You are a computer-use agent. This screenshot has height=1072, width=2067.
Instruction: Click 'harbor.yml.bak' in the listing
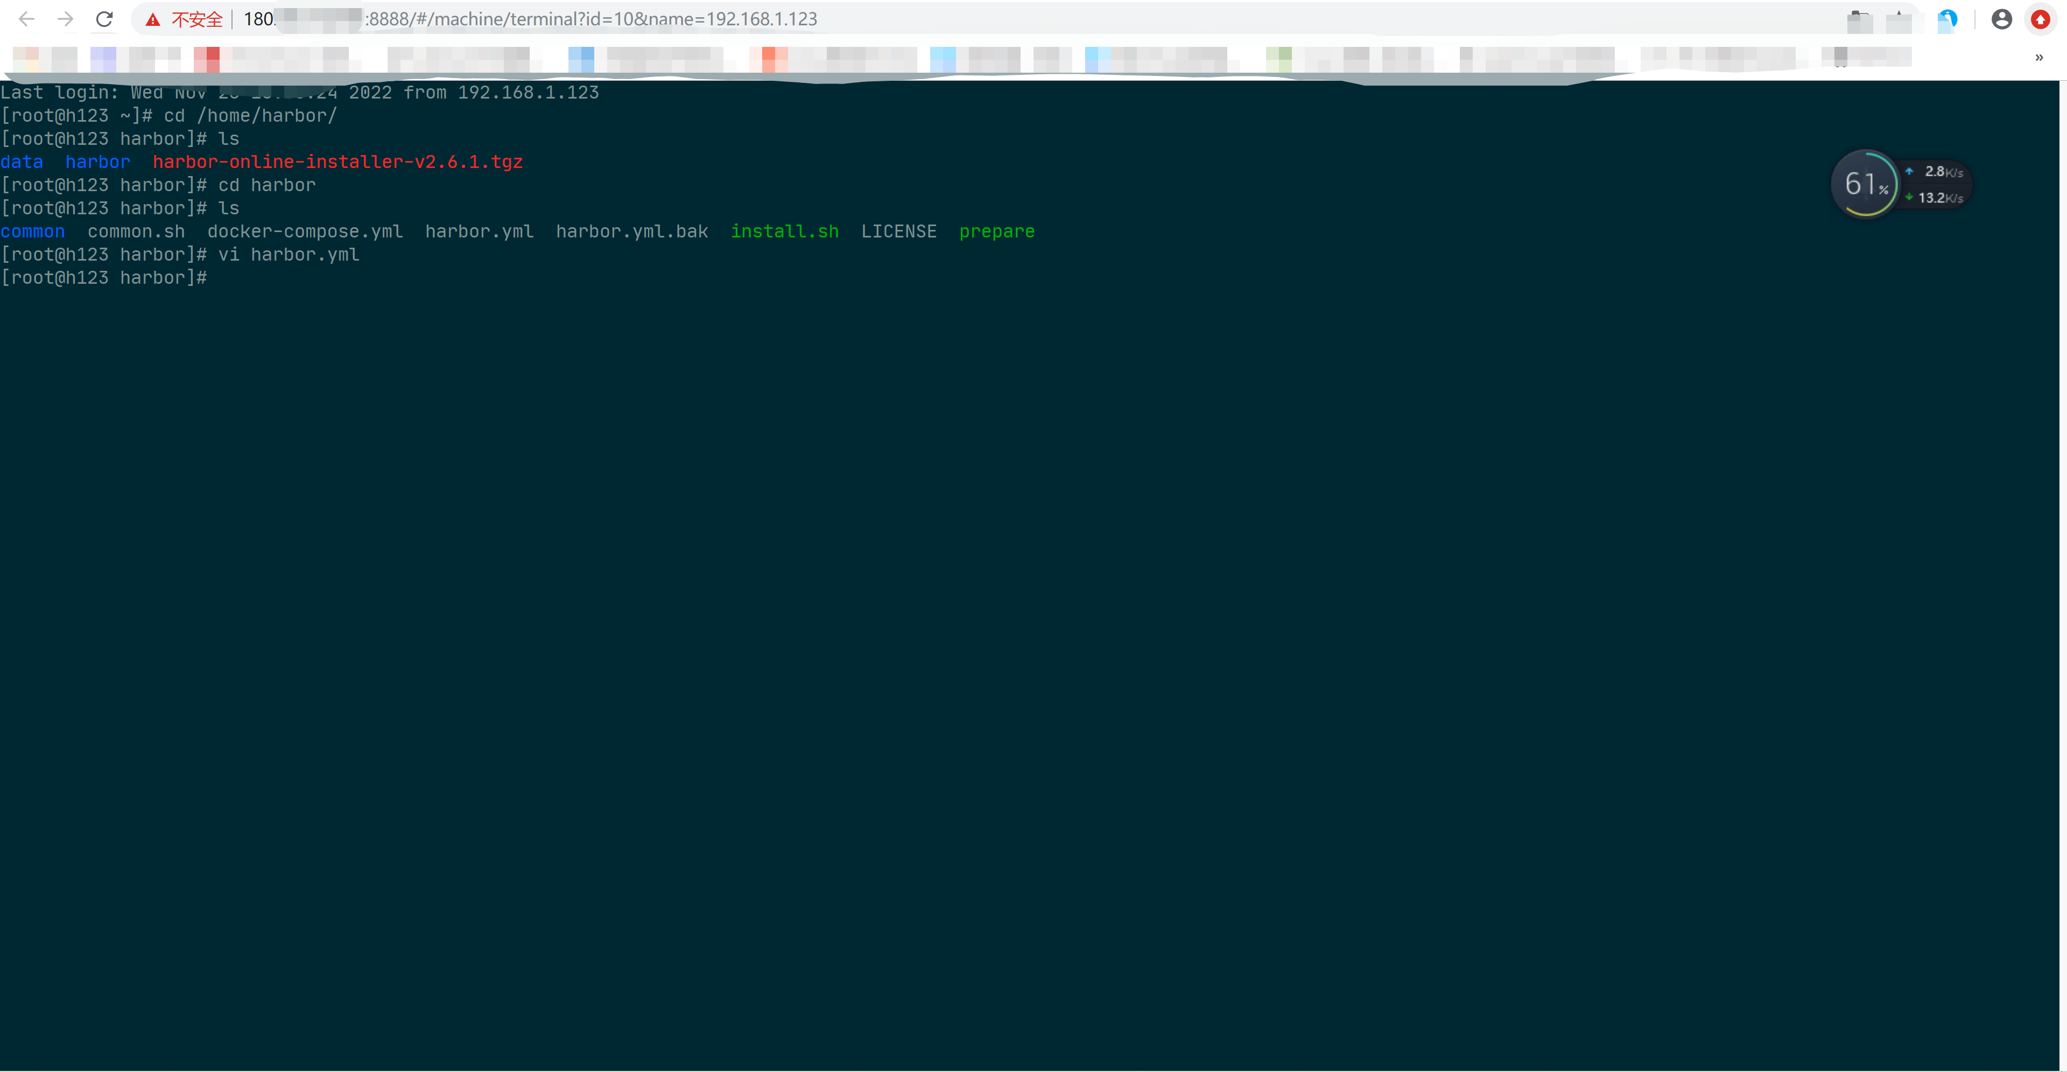(632, 231)
